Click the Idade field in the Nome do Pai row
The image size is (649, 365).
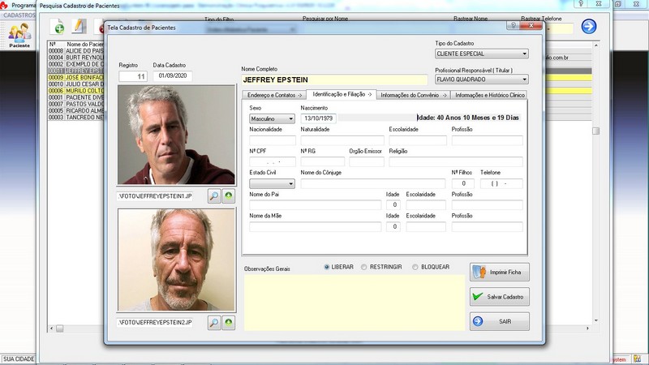[393, 205]
